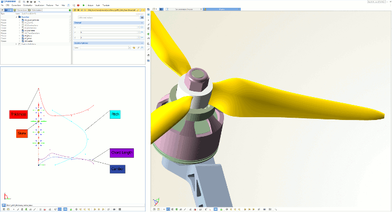This screenshot has height=212, width=392.
Task: Open the Optimization menu
Action: tap(27, 5)
